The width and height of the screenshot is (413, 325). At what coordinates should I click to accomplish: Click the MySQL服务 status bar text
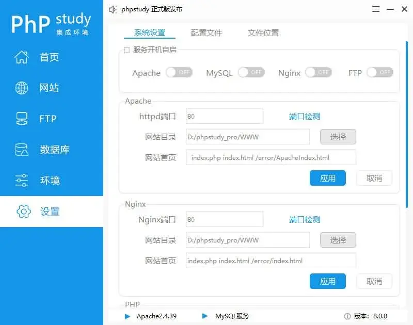tap(232, 316)
